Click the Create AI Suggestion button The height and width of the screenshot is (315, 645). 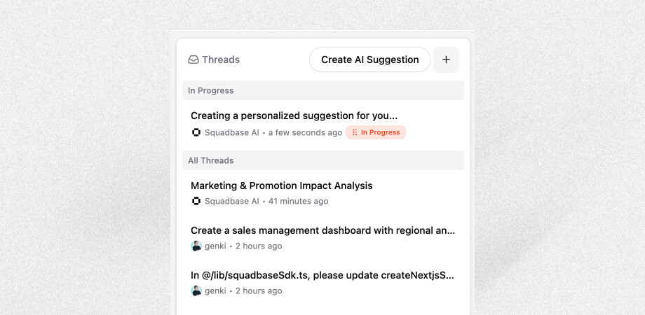point(369,59)
